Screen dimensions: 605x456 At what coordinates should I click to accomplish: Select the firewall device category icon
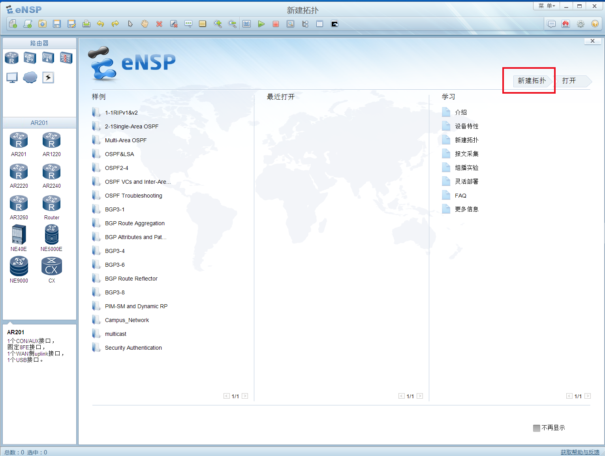click(x=66, y=58)
